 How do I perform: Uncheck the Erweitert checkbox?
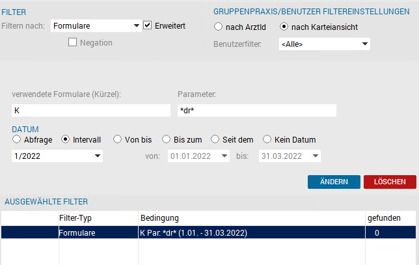point(148,25)
